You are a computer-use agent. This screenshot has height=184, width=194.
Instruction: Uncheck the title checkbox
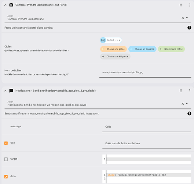click(x=6, y=143)
